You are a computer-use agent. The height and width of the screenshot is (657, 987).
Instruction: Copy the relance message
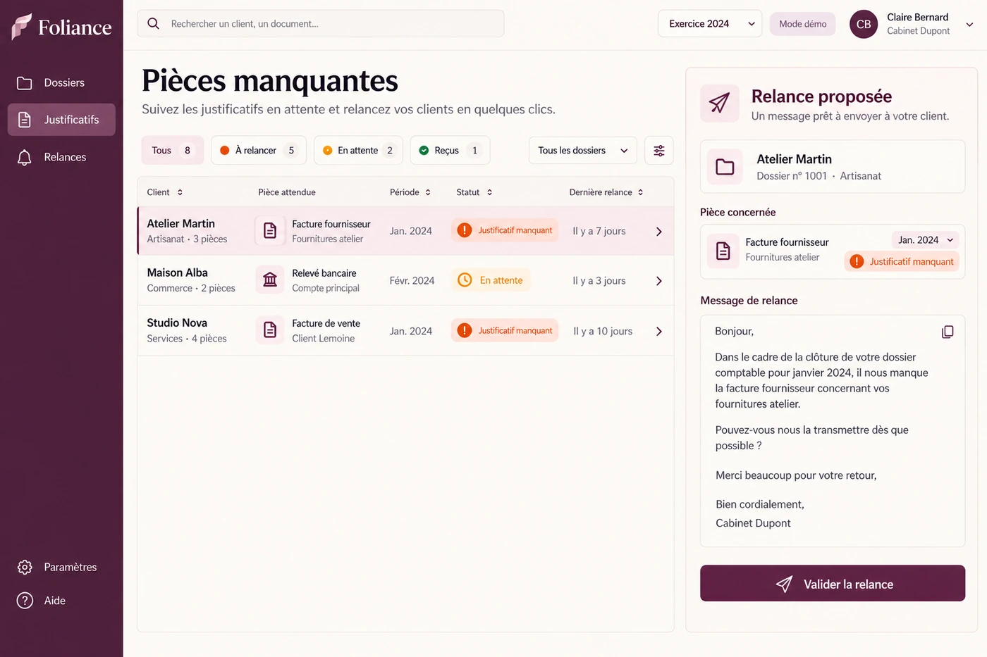coord(948,332)
